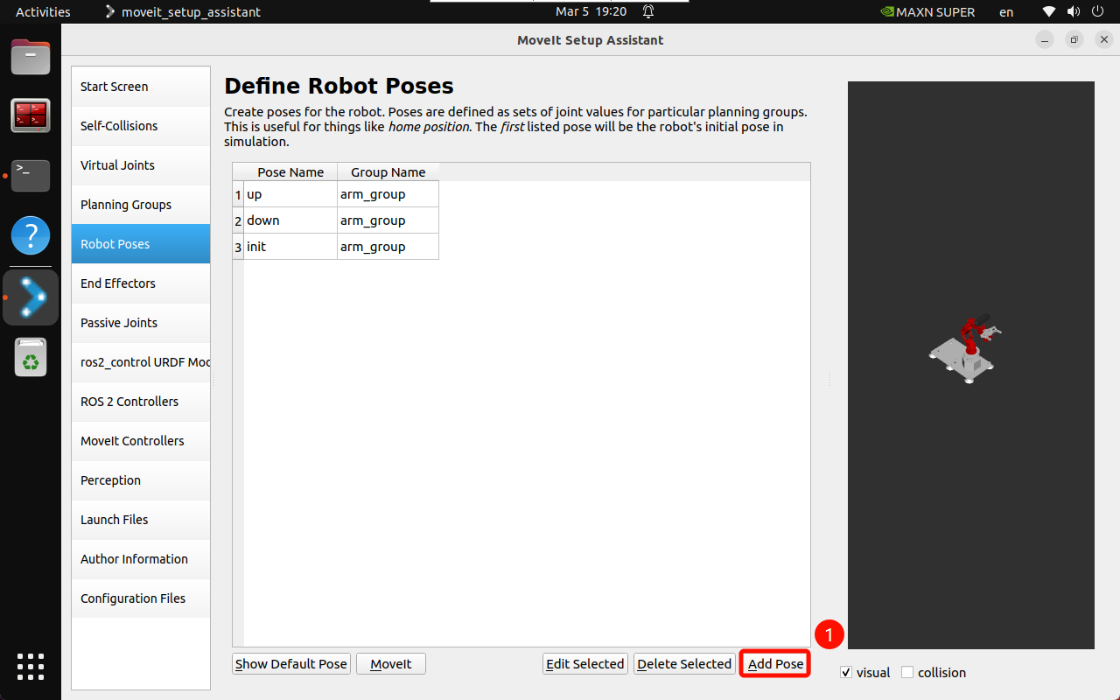The image size is (1120, 700).
Task: Open the Planning Groups tab
Action: click(141, 205)
